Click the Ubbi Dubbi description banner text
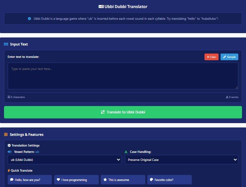 click(126, 19)
